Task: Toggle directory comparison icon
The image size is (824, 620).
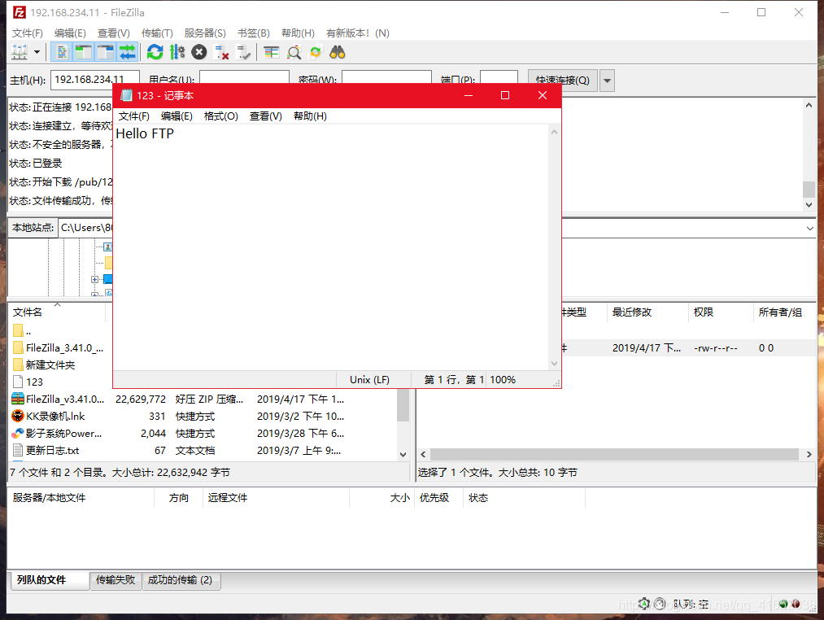Action: [x=293, y=52]
